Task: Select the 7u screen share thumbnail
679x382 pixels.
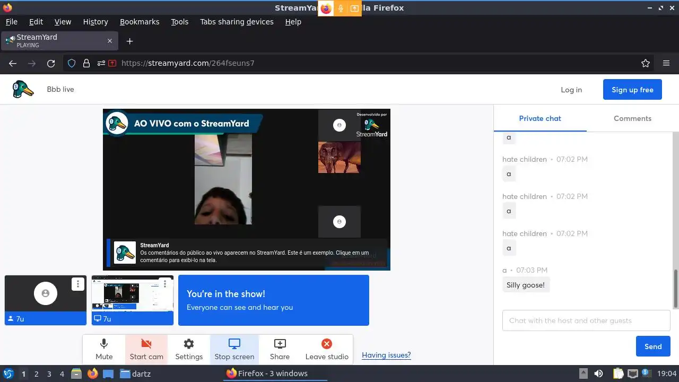Action: click(x=133, y=300)
